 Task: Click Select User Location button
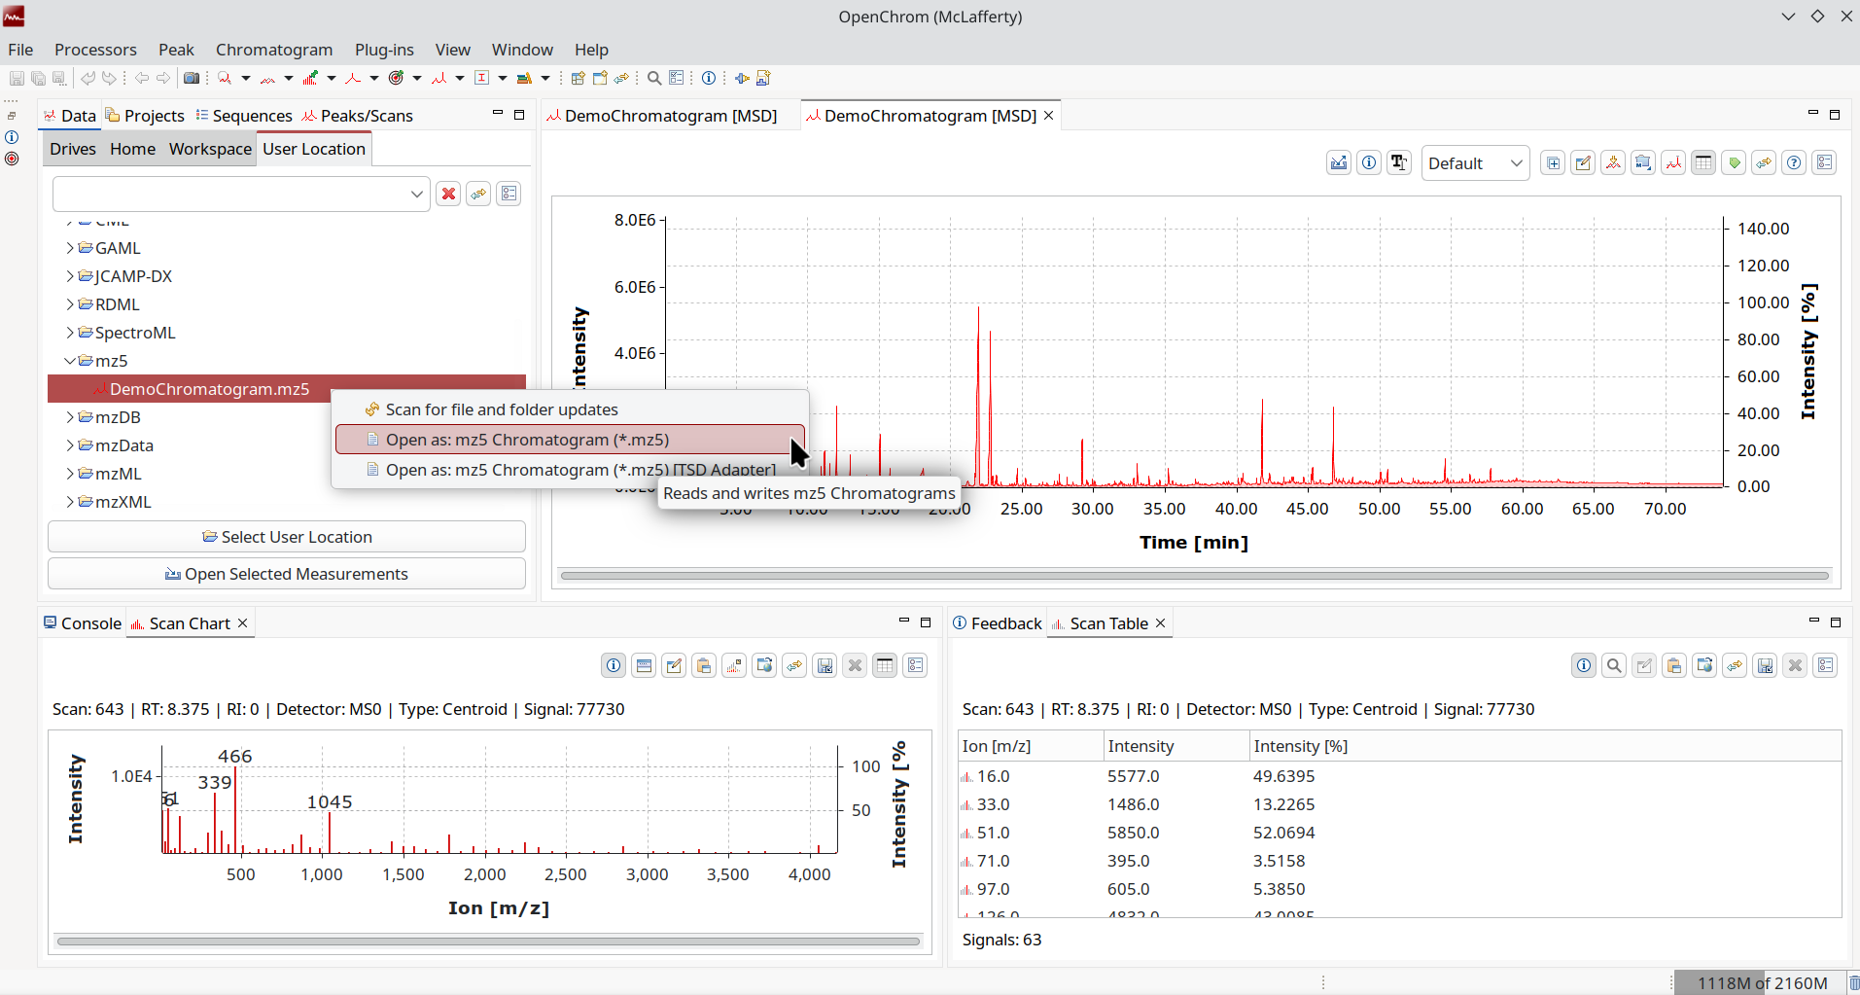click(x=287, y=537)
